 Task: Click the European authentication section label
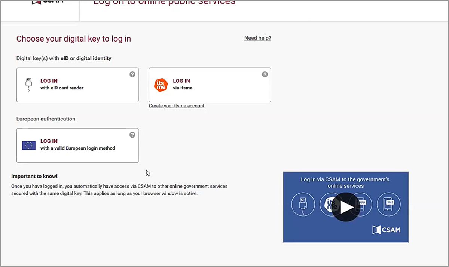46,119
